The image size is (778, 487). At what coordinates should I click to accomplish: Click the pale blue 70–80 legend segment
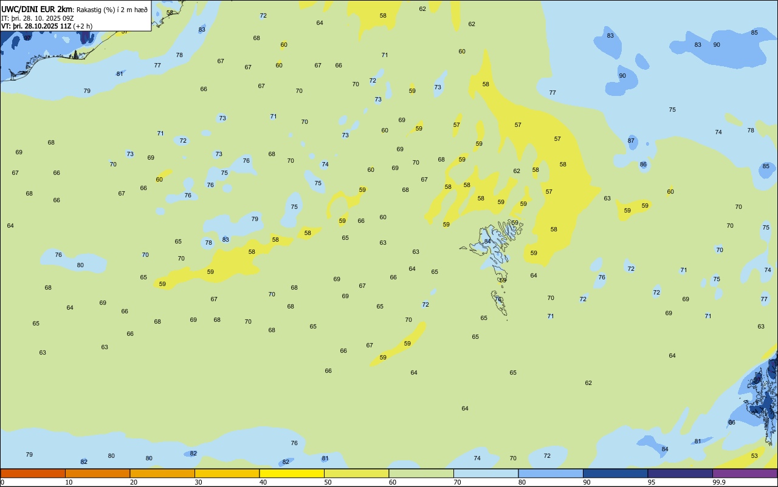coord(486,473)
